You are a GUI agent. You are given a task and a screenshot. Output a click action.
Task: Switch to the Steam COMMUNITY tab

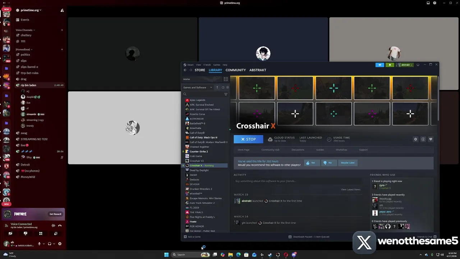point(235,70)
